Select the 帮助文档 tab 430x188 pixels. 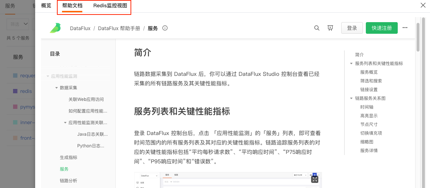click(73, 5)
